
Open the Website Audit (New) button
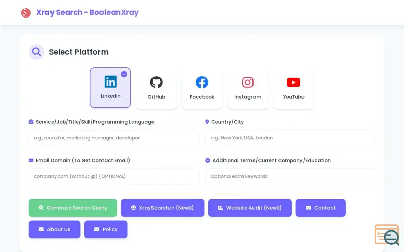250,208
